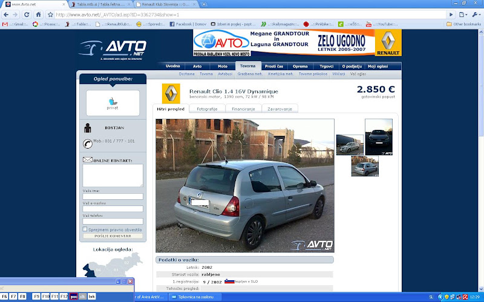Open the Avto menu item
Image resolution: width=484 pixels, height=302 pixels.
197,66
